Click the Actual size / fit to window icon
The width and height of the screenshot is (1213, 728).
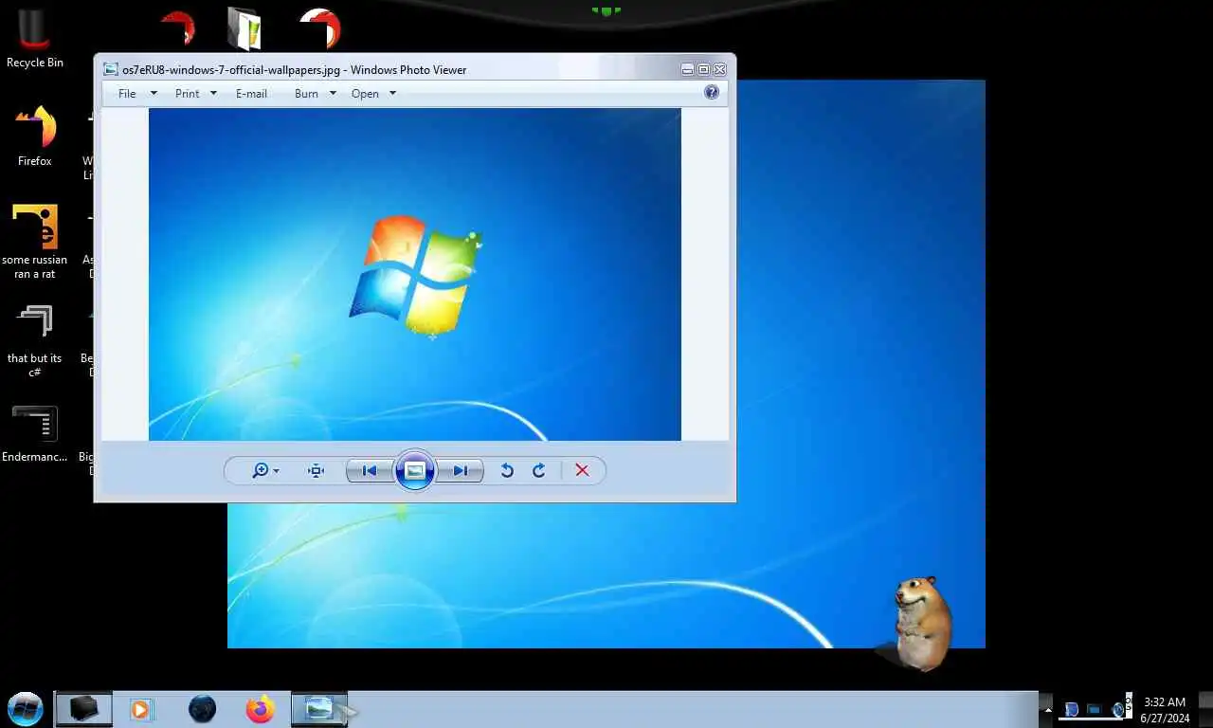(x=317, y=470)
